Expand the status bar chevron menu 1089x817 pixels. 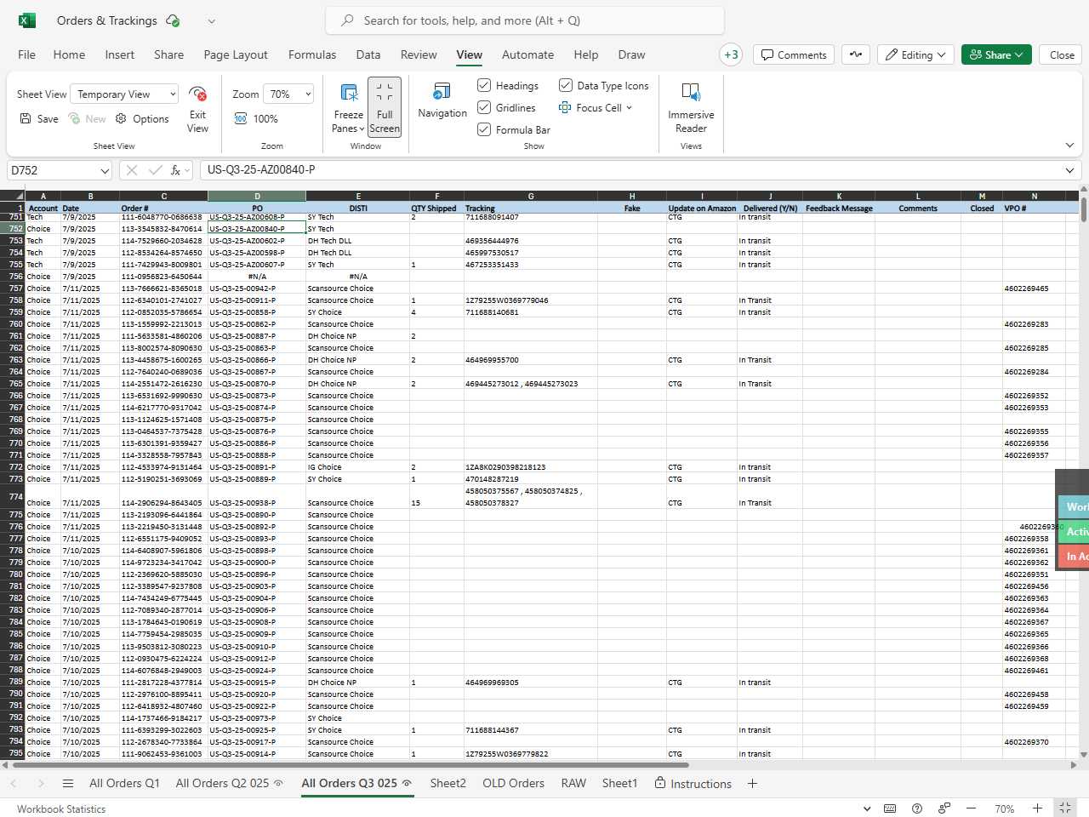point(867,808)
